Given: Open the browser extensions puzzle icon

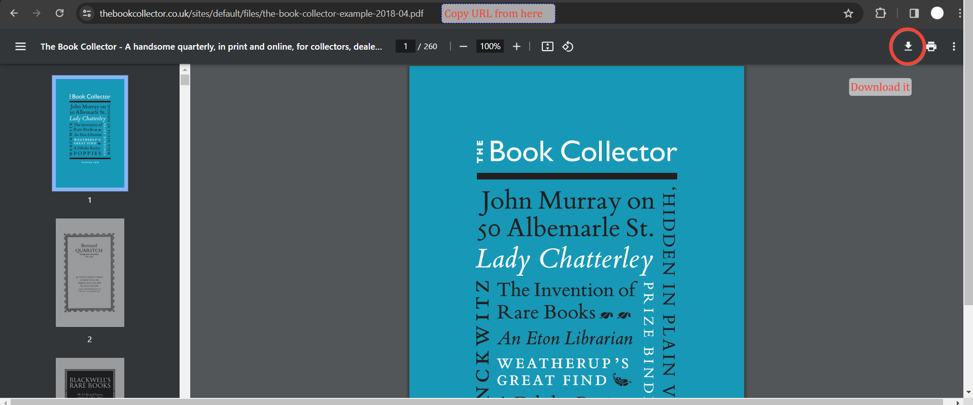Looking at the screenshot, I should pyautogui.click(x=881, y=14).
